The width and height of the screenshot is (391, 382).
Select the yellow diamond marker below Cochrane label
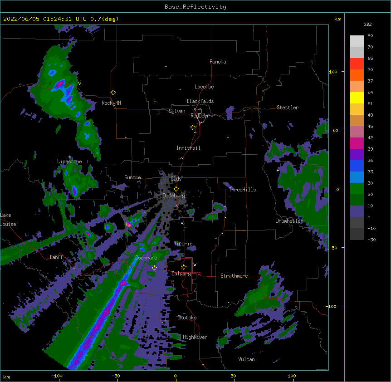coord(154,268)
